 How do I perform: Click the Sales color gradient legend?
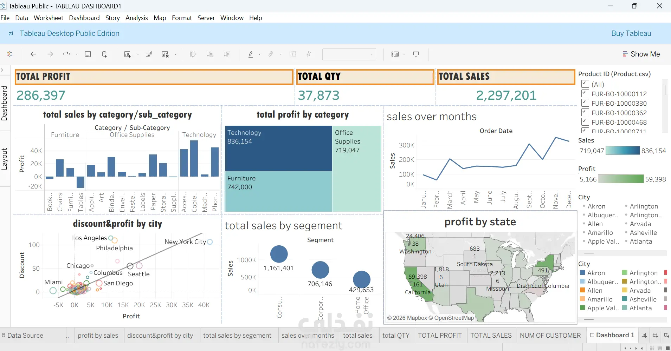tap(622, 151)
